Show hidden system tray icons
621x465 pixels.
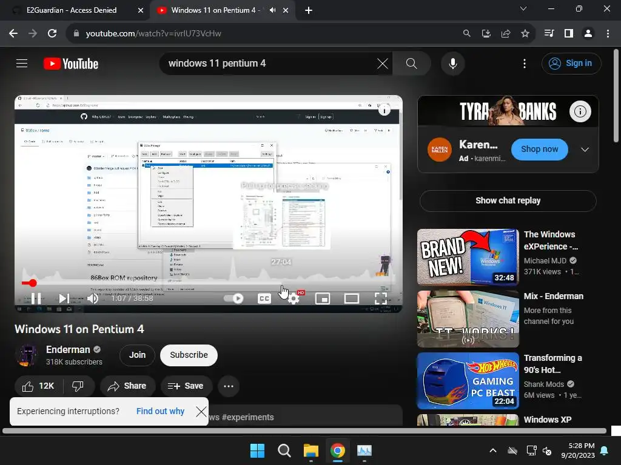tap(492, 450)
